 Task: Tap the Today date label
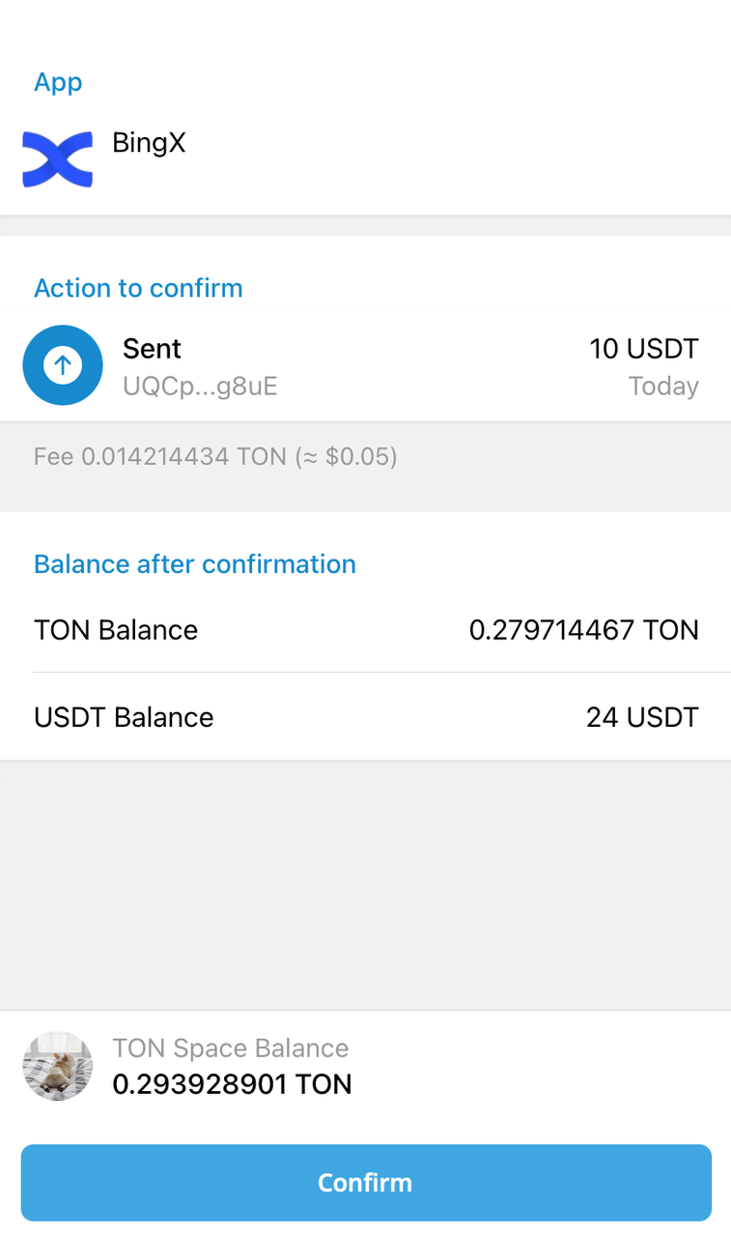663,387
